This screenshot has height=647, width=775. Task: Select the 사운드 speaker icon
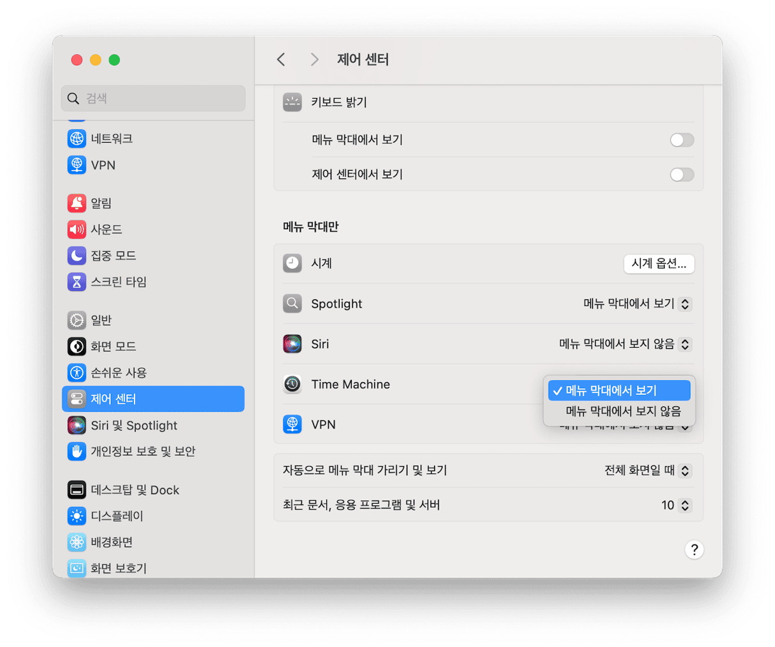tap(76, 229)
